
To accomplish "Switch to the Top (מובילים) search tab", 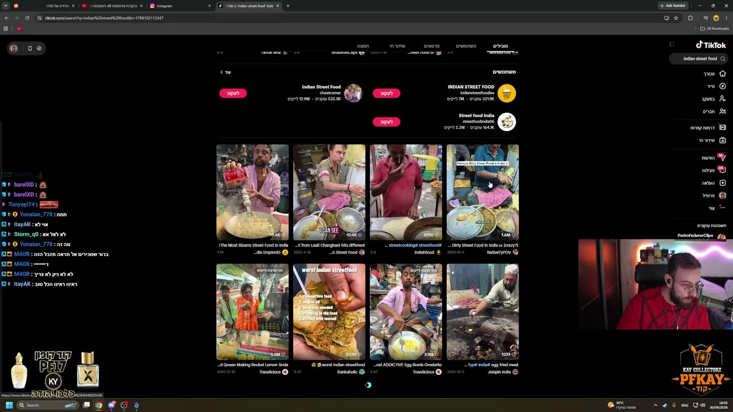I will (501, 46).
